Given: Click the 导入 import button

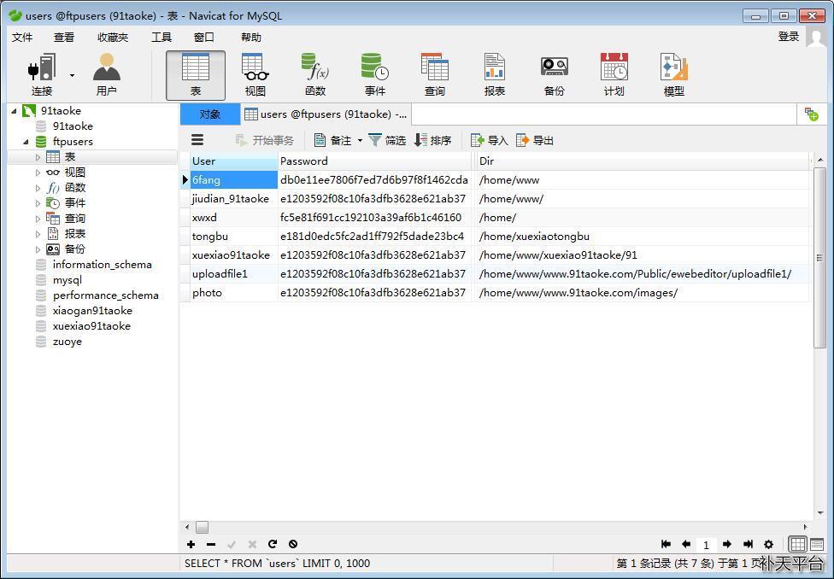Looking at the screenshot, I should click(x=490, y=140).
